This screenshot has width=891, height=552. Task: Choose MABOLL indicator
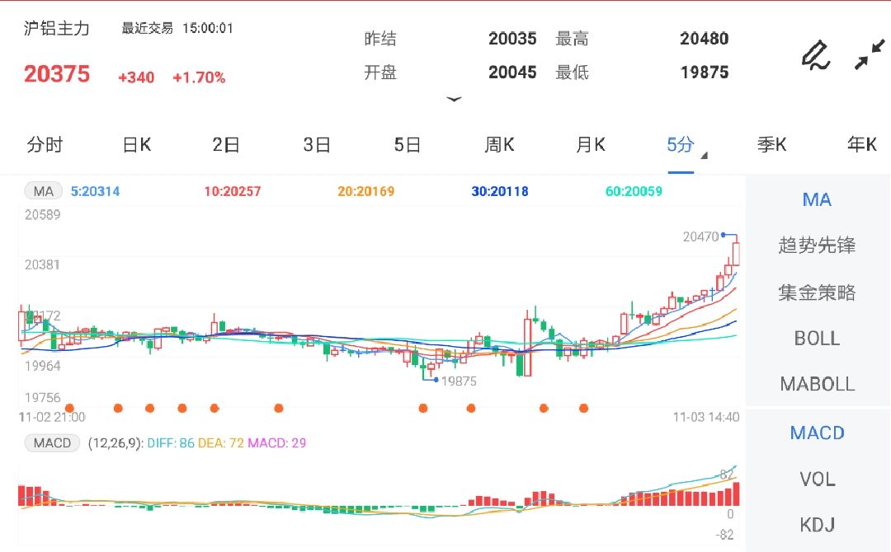[817, 384]
